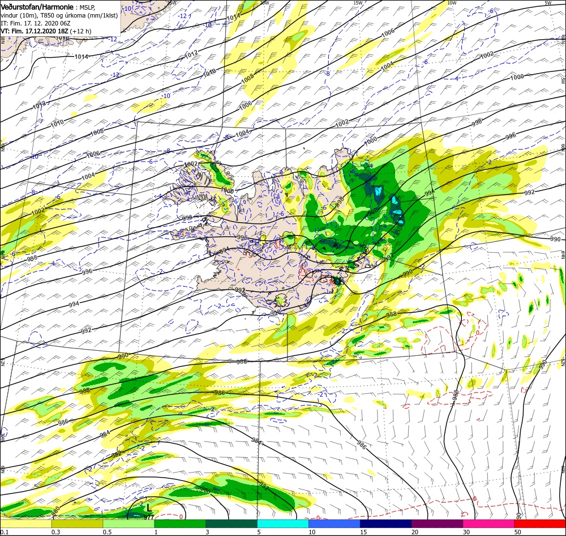This screenshot has width=566, height=536.
Task: Select the dark green 3–5 legend swatch
Action: (x=231, y=524)
